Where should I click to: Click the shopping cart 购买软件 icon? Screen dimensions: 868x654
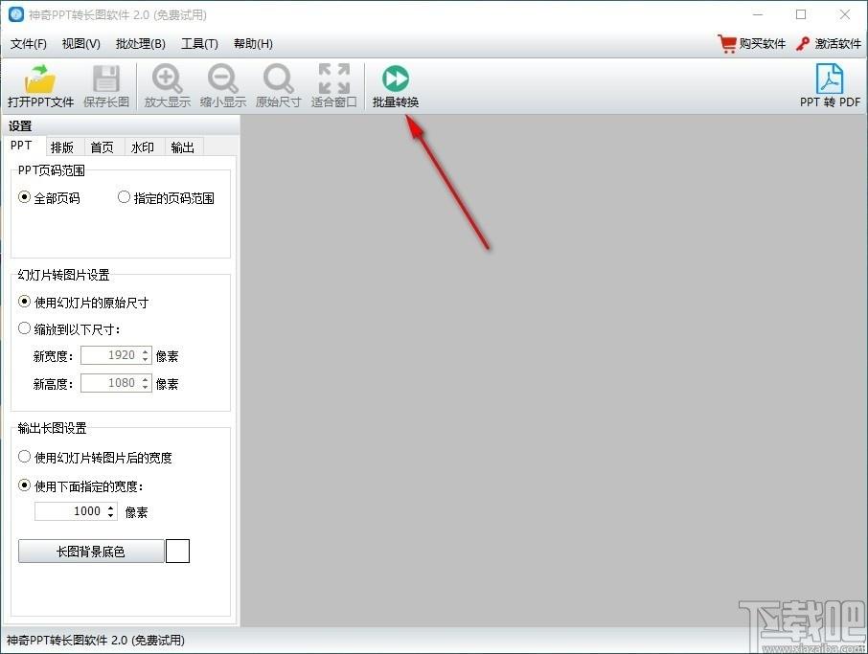click(x=726, y=44)
